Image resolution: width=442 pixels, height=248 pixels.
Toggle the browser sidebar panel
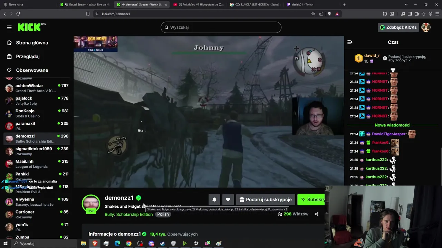pyautogui.click(x=410, y=14)
